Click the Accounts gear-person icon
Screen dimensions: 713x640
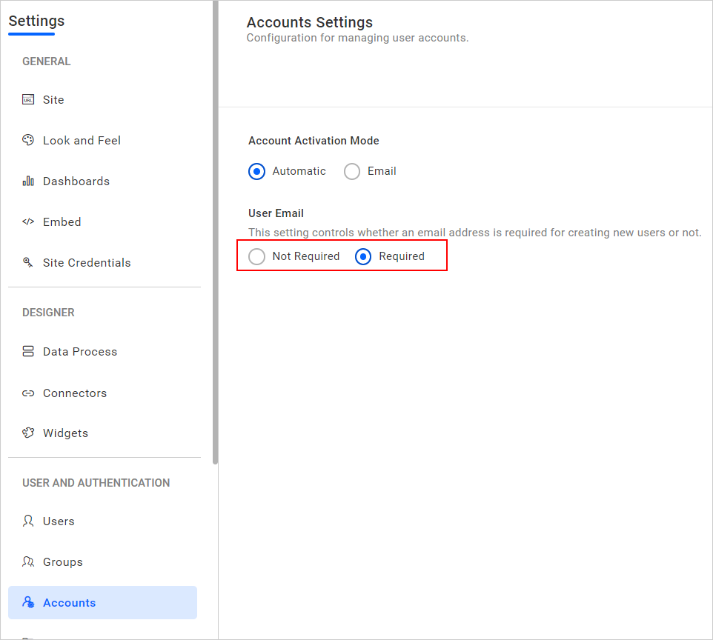(28, 602)
